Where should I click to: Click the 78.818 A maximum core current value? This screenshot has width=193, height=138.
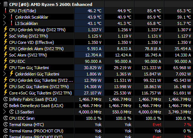(x=153, y=49)
